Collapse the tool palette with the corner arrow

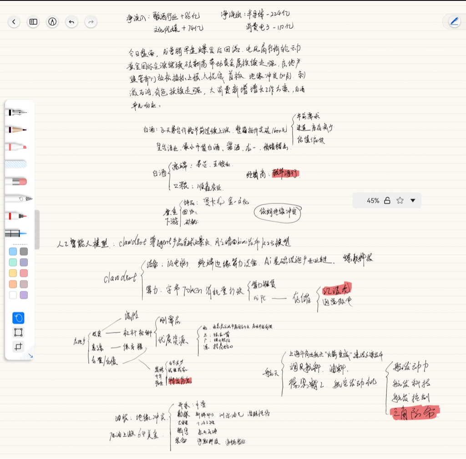click(30, 355)
